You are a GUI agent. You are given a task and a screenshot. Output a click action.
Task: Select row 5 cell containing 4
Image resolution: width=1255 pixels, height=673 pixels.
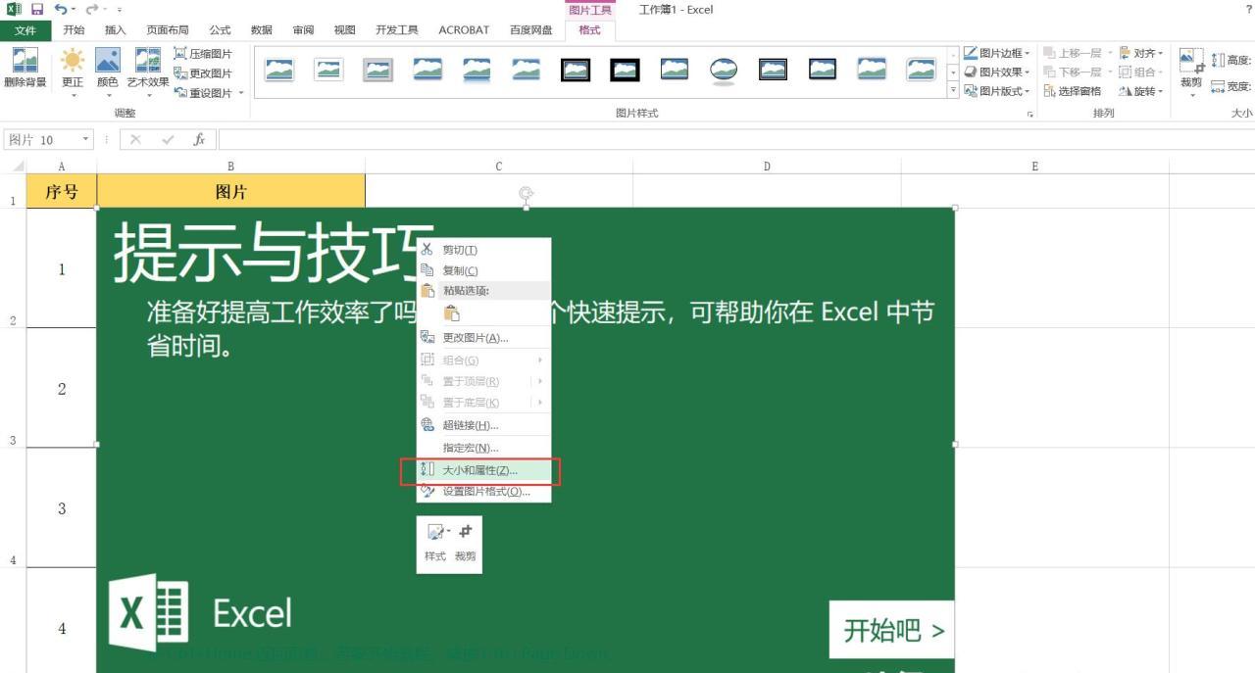pyautogui.click(x=62, y=627)
